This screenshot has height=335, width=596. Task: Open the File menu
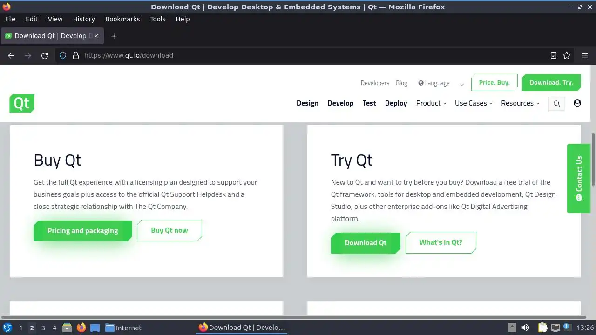click(x=10, y=19)
